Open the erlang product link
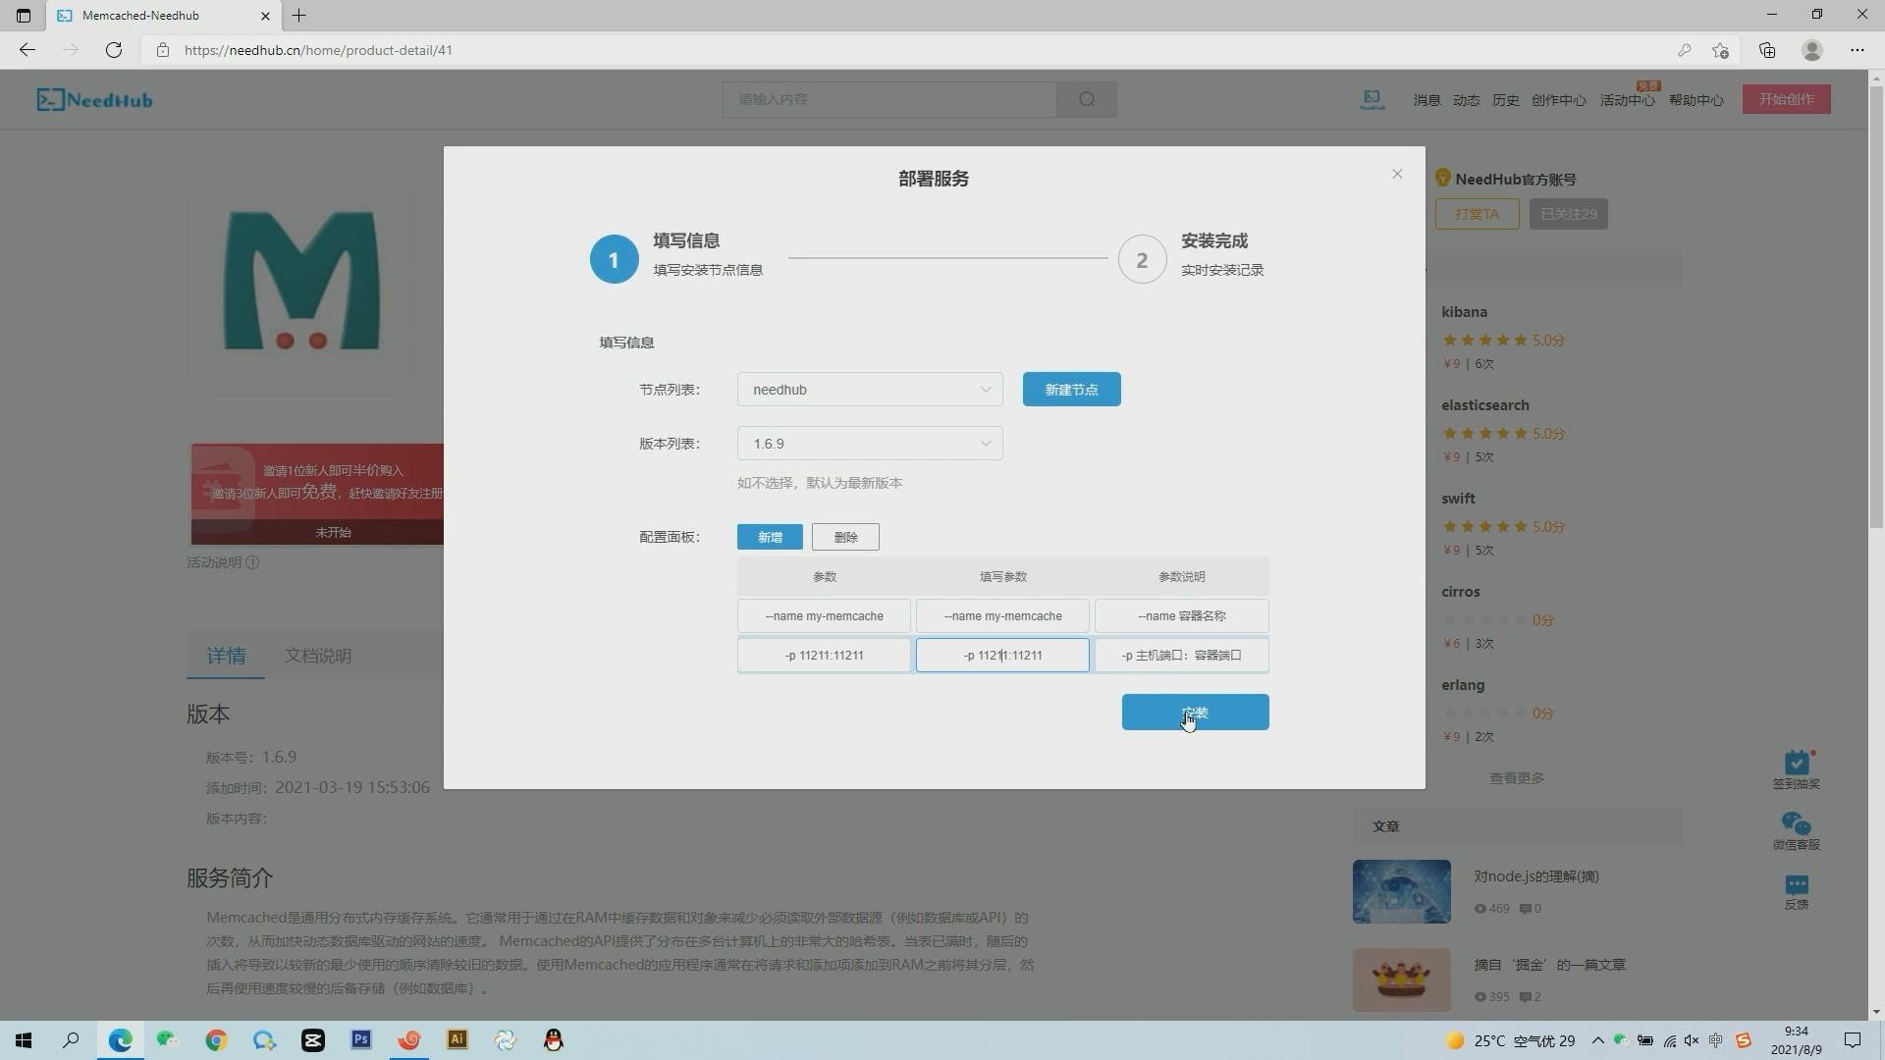The width and height of the screenshot is (1885, 1060). tap(1463, 685)
